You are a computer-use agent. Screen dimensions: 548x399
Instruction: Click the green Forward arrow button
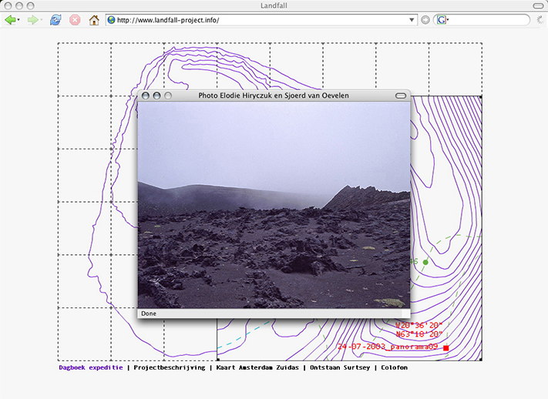tap(32, 20)
